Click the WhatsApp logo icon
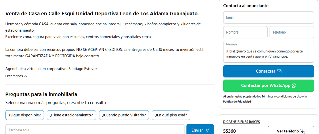319x134 pixels. [294, 86]
